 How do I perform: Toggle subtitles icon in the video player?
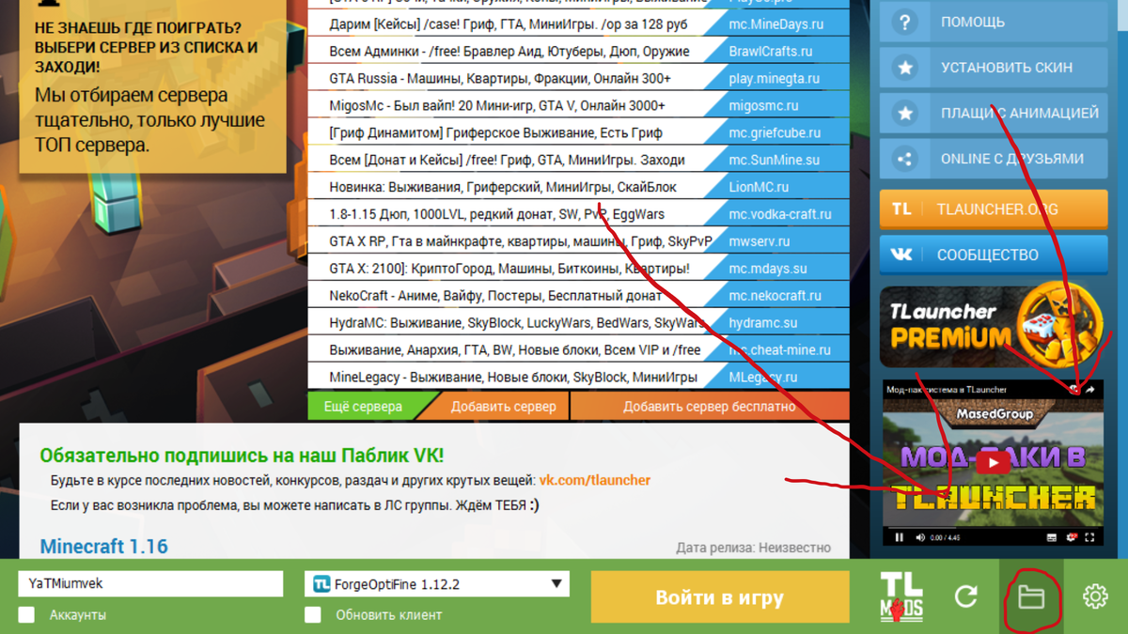pyautogui.click(x=1052, y=537)
